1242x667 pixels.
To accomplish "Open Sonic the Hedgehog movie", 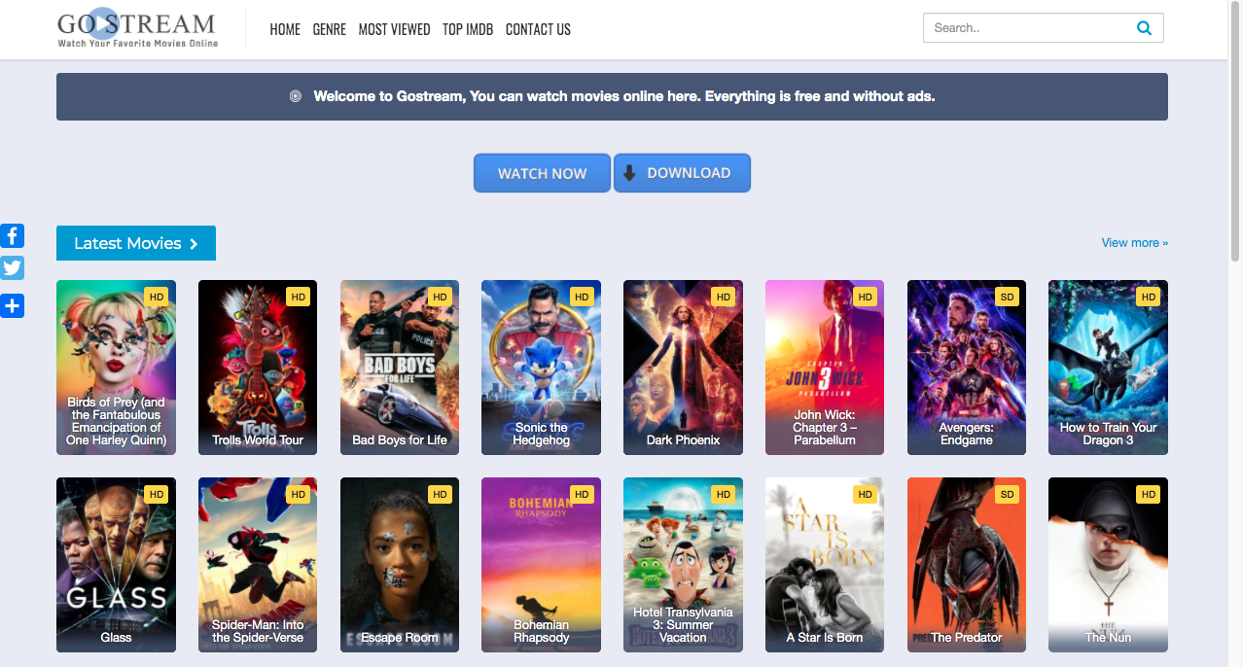I will [x=541, y=368].
